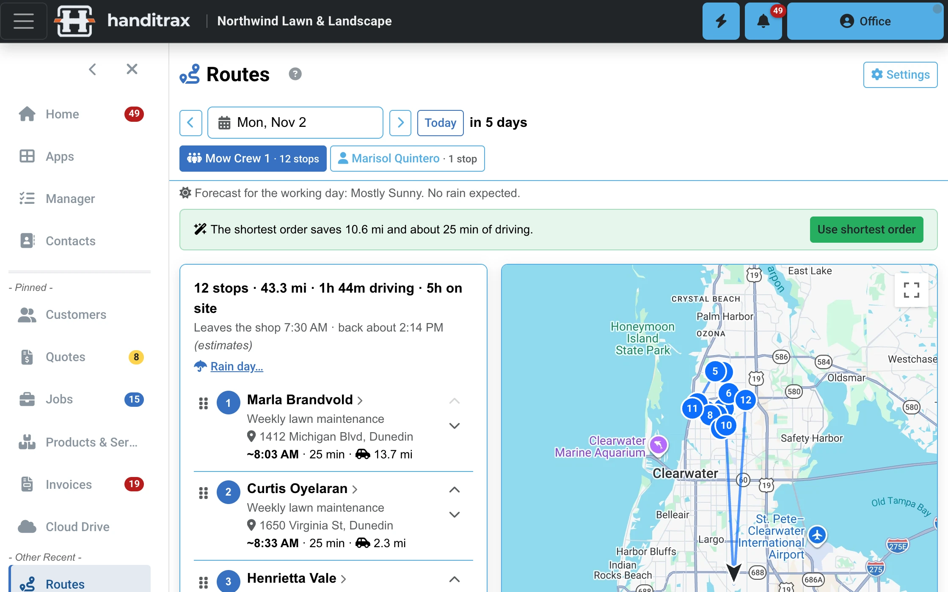Screen dimensions: 948x592
Task: Open the Mon, Nov 2 date picker
Action: [295, 123]
